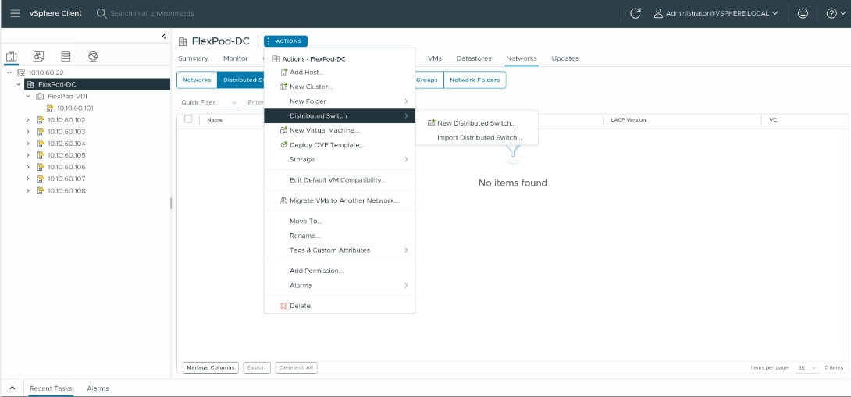Screen dimensions: 851x397
Task: Expand host 10.10.60.105 in tree
Action: pyautogui.click(x=27, y=155)
